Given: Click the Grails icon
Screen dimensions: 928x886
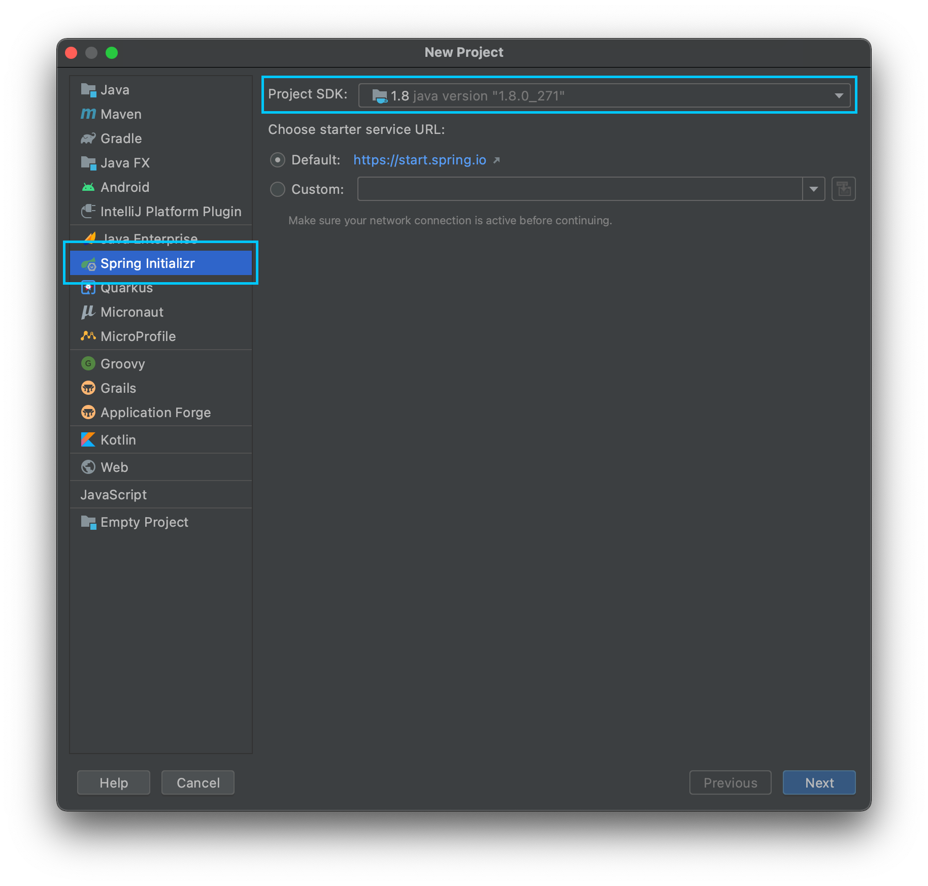Looking at the screenshot, I should (x=88, y=388).
